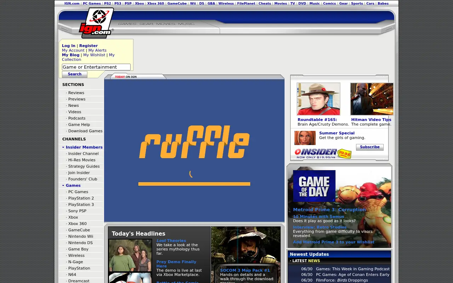Go to FilePlanet in top navigation

[x=246, y=4]
